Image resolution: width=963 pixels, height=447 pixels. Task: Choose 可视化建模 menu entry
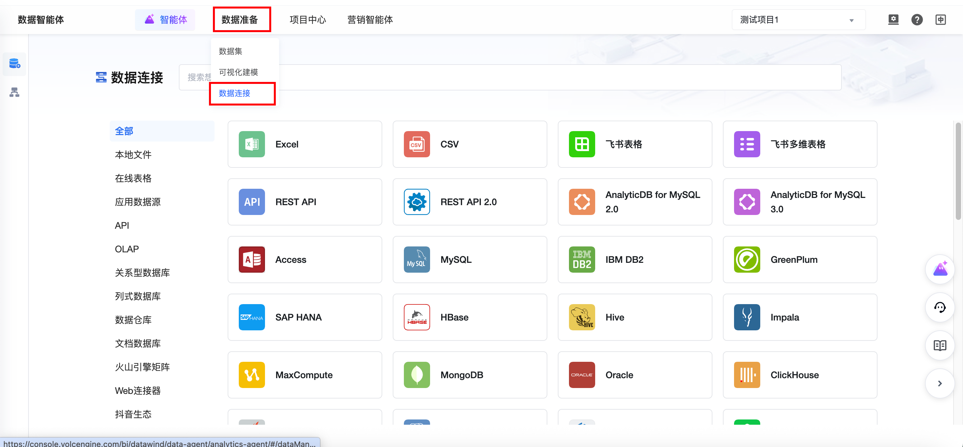(238, 72)
